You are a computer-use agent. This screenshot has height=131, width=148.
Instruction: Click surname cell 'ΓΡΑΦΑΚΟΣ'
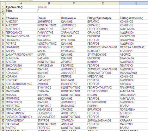coord(21,47)
